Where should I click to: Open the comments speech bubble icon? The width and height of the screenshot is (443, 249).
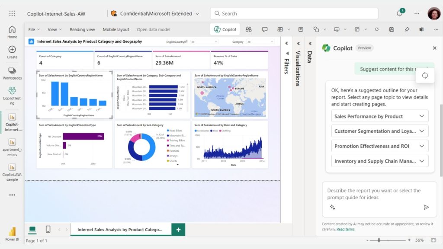coord(264,29)
